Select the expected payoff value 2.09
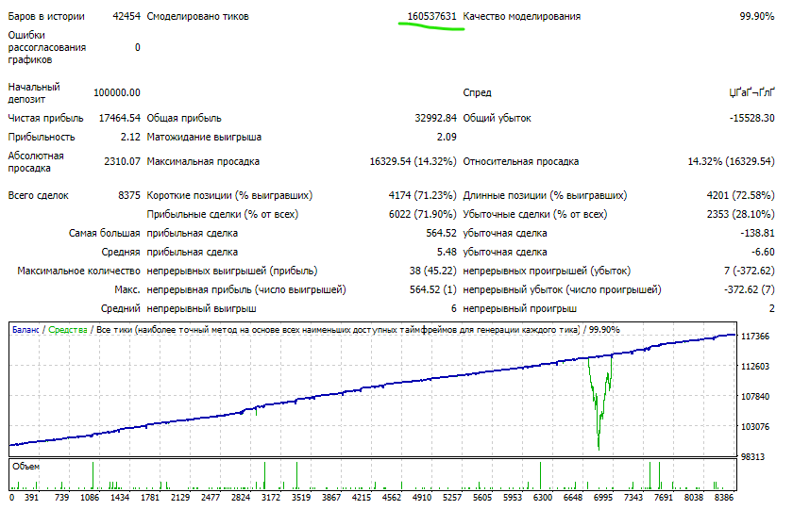This screenshot has height=510, width=793. [x=447, y=137]
